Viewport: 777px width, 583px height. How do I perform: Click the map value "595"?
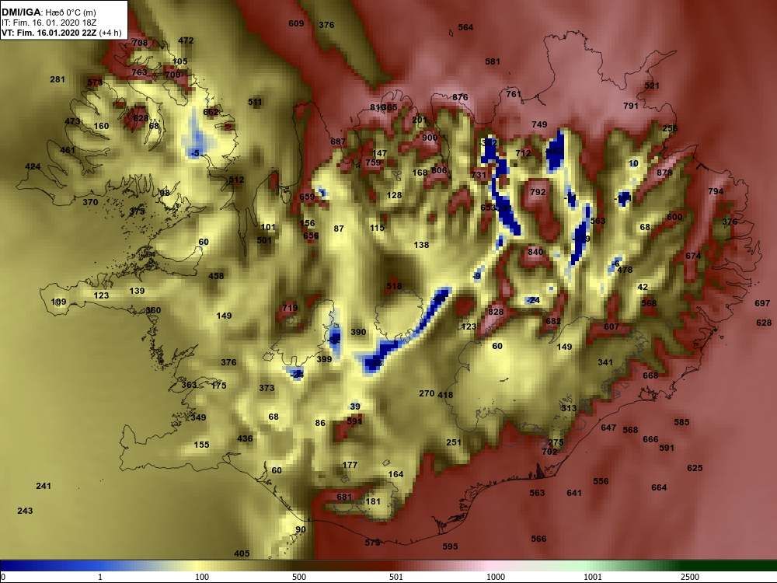point(450,546)
